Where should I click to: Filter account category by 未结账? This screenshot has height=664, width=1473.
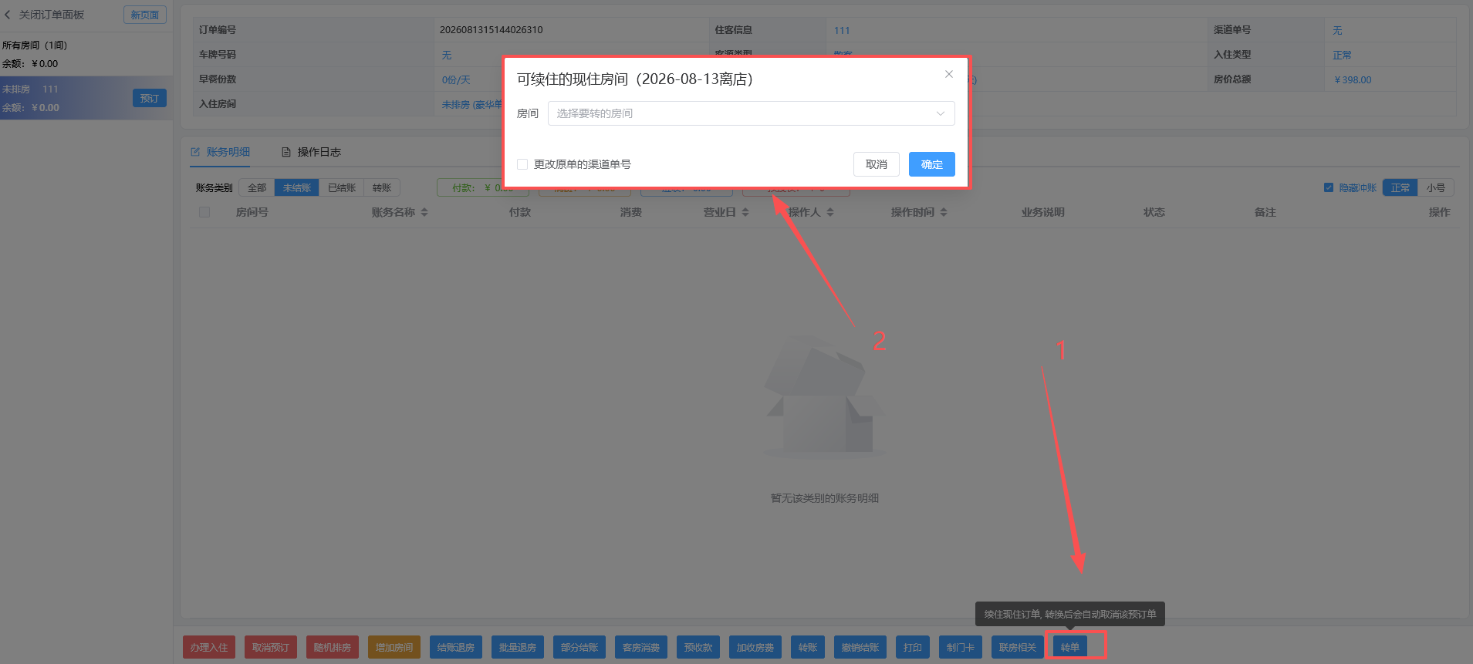point(297,187)
